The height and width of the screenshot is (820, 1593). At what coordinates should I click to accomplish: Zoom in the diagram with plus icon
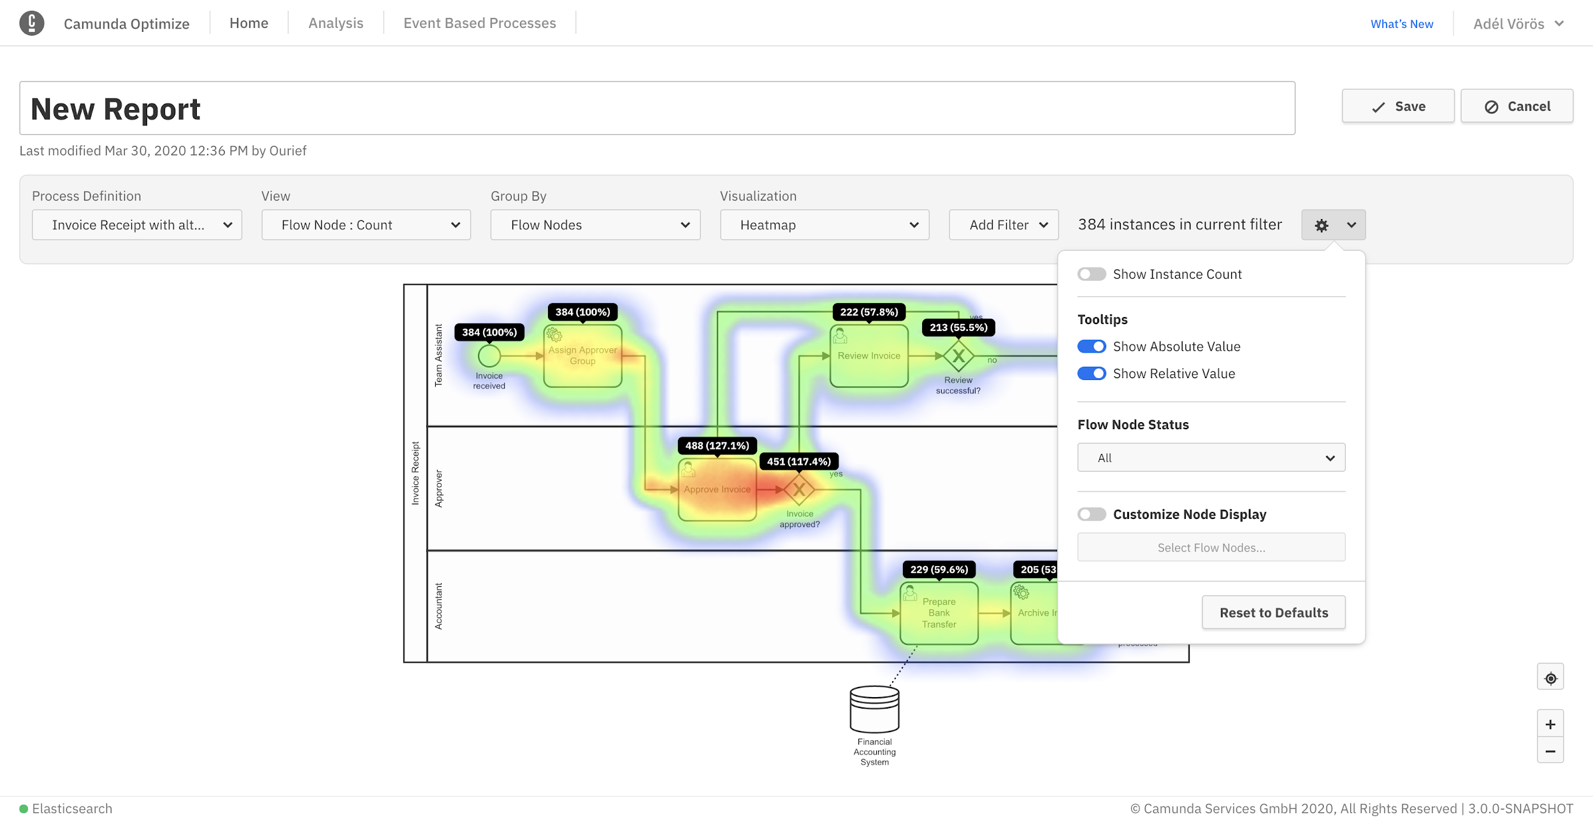[1550, 725]
